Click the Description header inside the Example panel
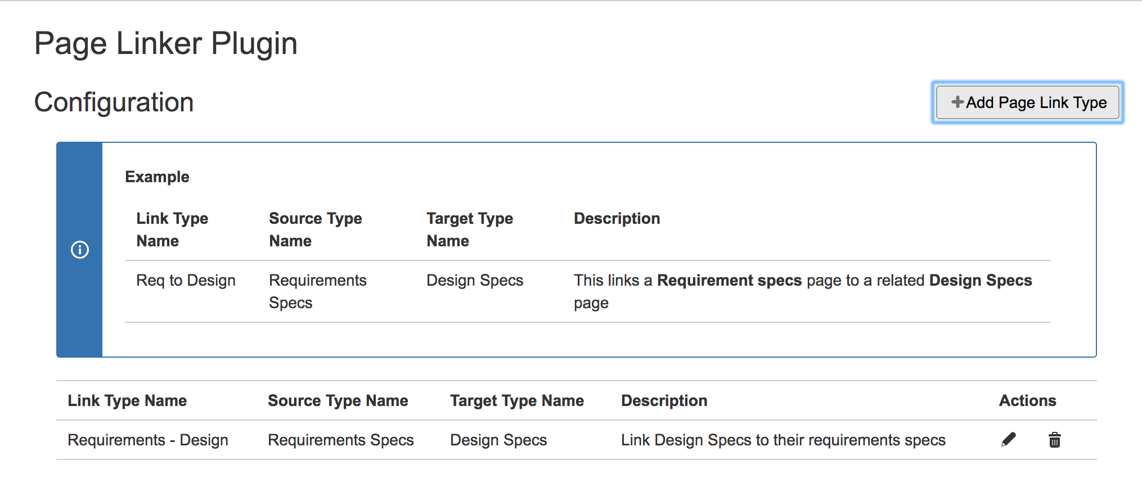 (617, 218)
